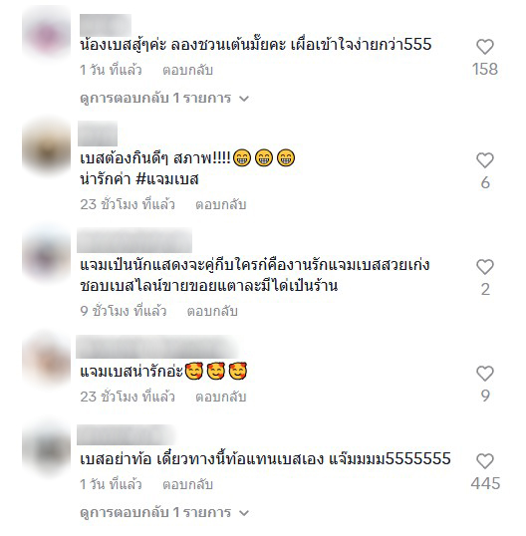Open the third commenter's avatar
526x536 pixels.
(47, 255)
